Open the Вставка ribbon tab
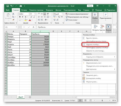121x106 pixels. [x=24, y=10]
